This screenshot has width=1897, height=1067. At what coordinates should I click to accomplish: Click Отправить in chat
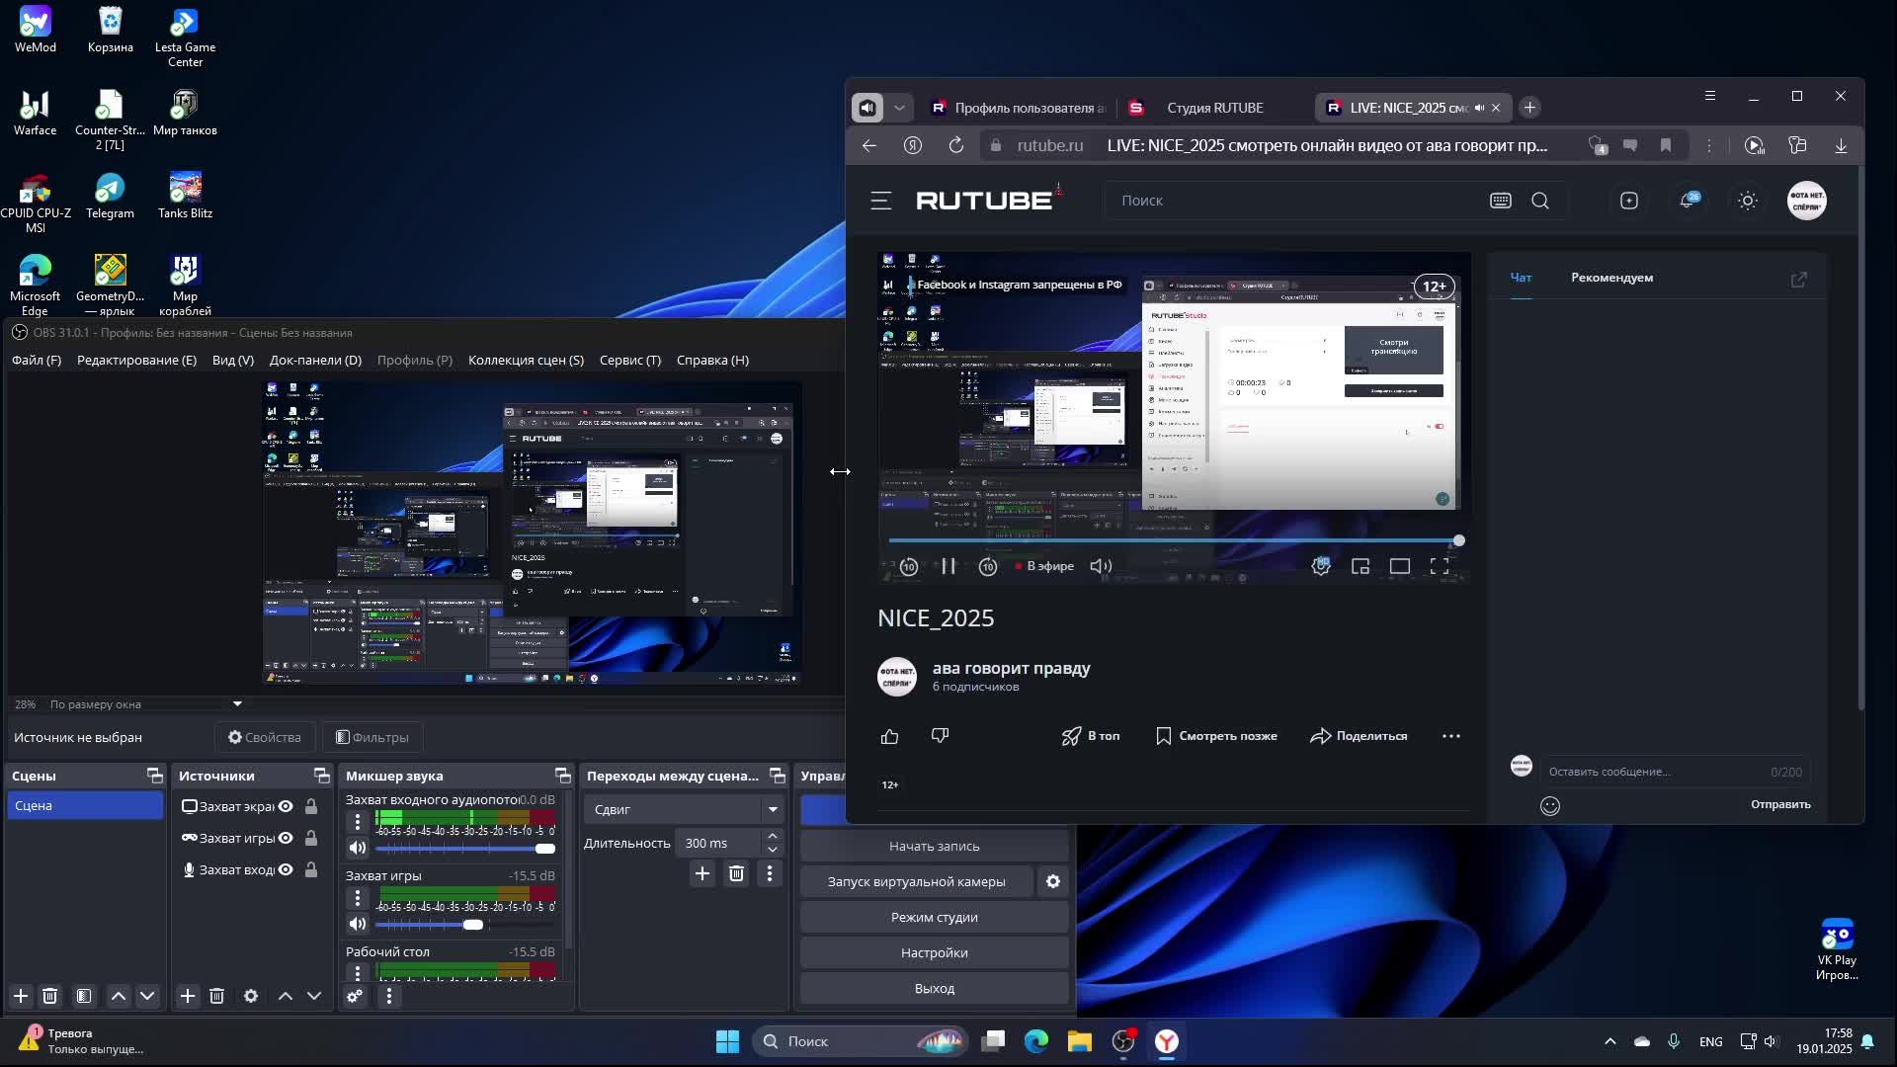1780,804
